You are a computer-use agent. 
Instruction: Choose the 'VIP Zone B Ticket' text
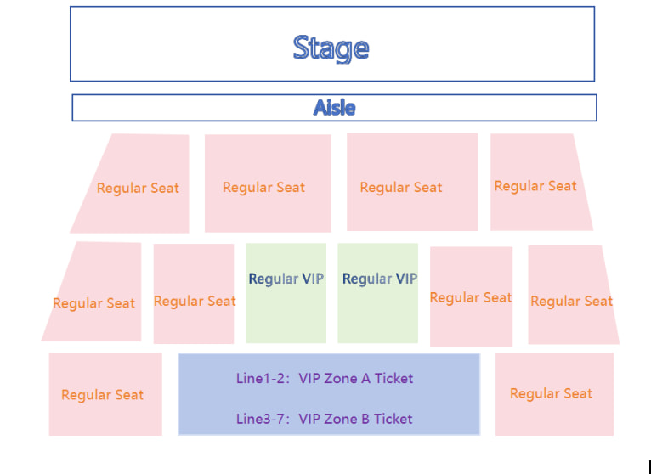click(x=356, y=419)
